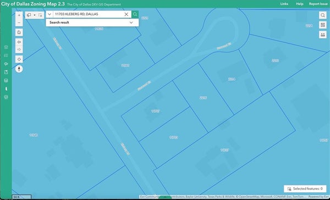Open the layer list in sidebar
This screenshot has width=330, height=200.
(6, 55)
